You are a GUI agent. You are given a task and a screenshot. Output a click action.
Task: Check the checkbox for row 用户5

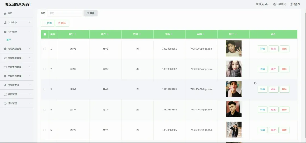click(44, 130)
